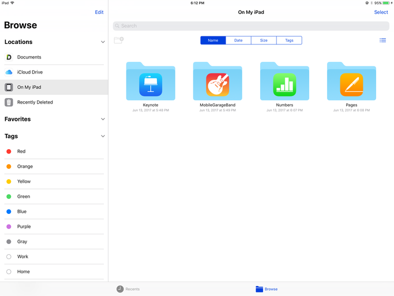Filter by the Green tag

54,197
